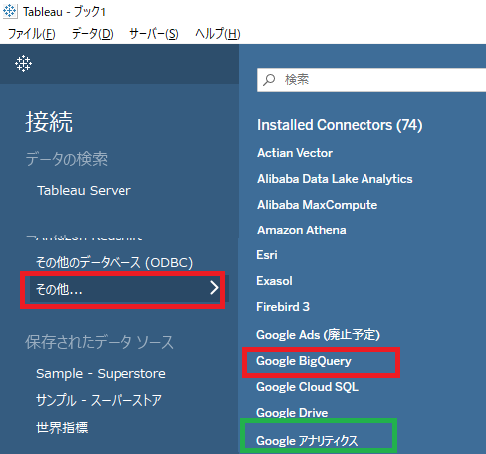Image resolution: width=486 pixels, height=454 pixels.
Task: Click the Tableau app icon in title bar
Action: click(10, 11)
